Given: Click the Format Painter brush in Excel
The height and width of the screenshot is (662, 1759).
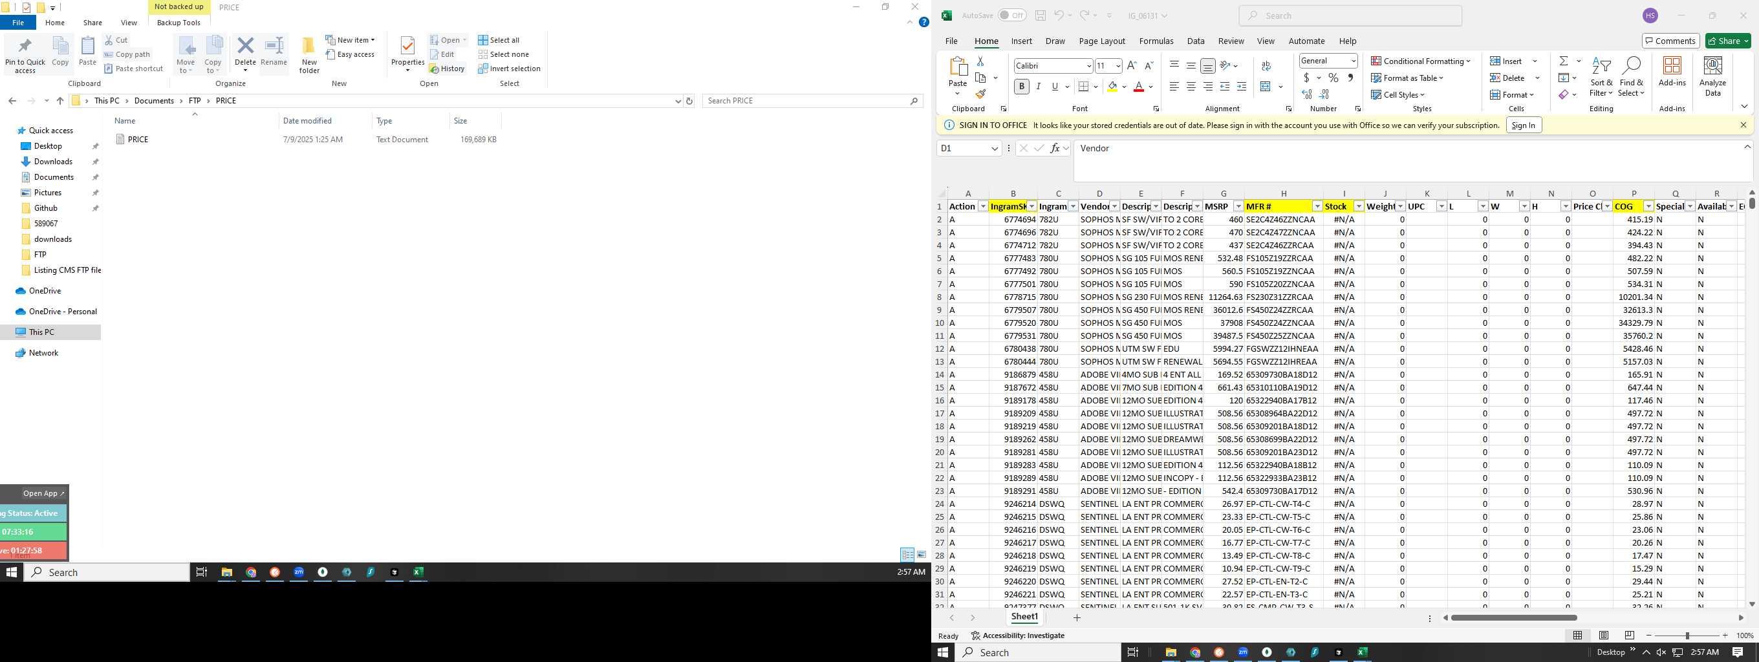Looking at the screenshot, I should (980, 94).
